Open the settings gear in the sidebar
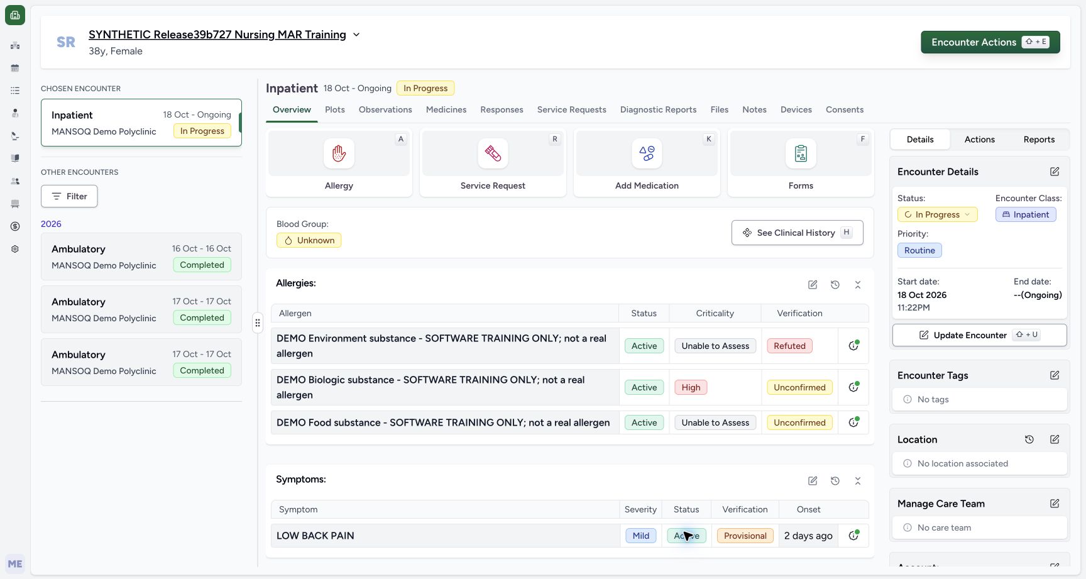Image resolution: width=1086 pixels, height=579 pixels. tap(15, 249)
